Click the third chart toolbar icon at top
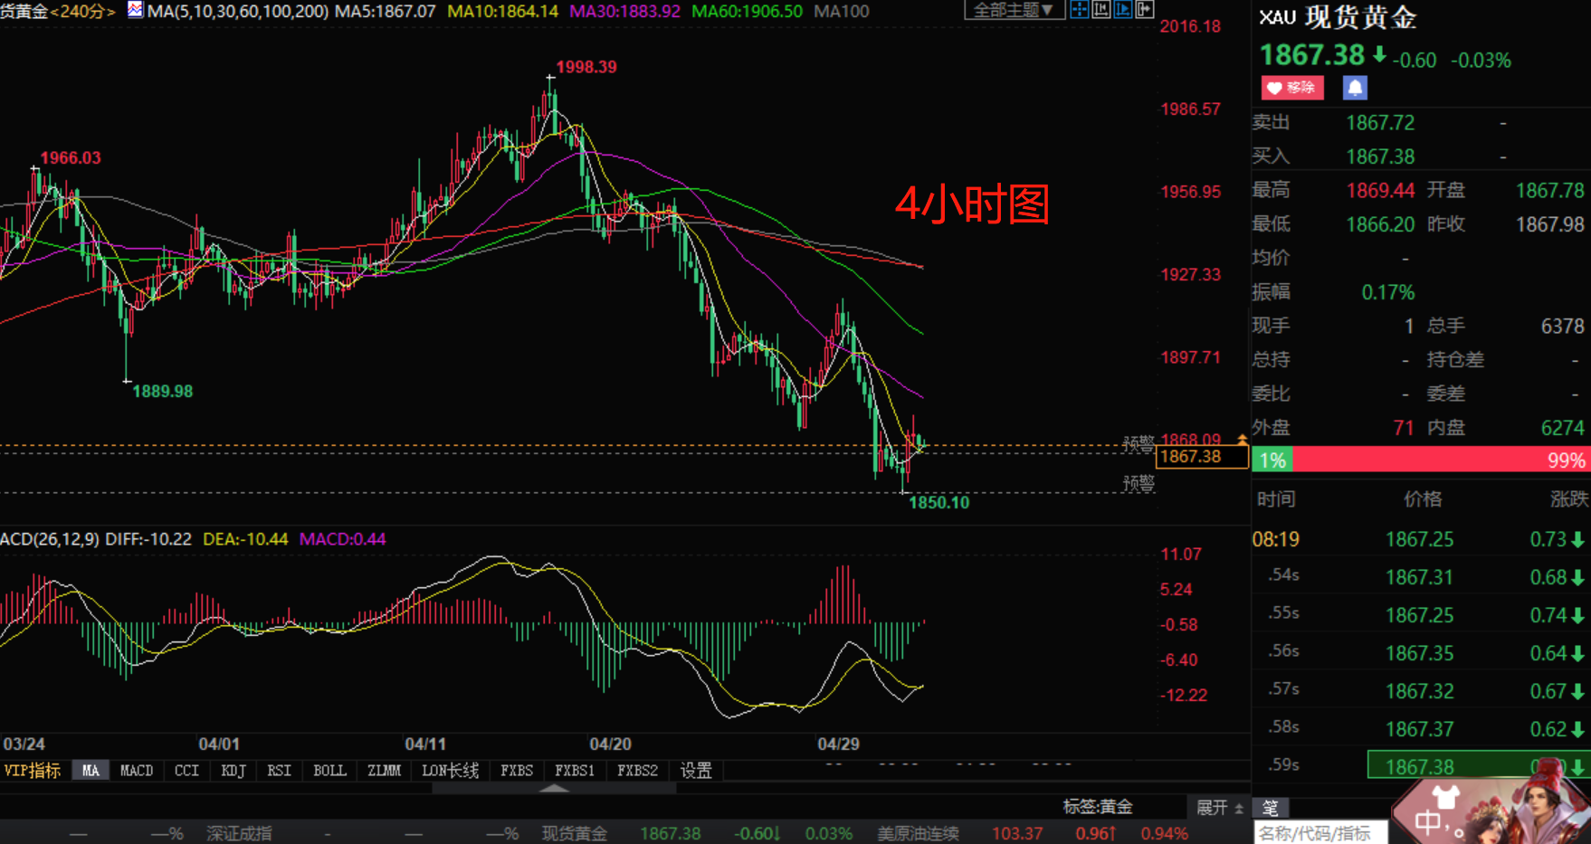This screenshot has height=844, width=1591. (x=1122, y=10)
